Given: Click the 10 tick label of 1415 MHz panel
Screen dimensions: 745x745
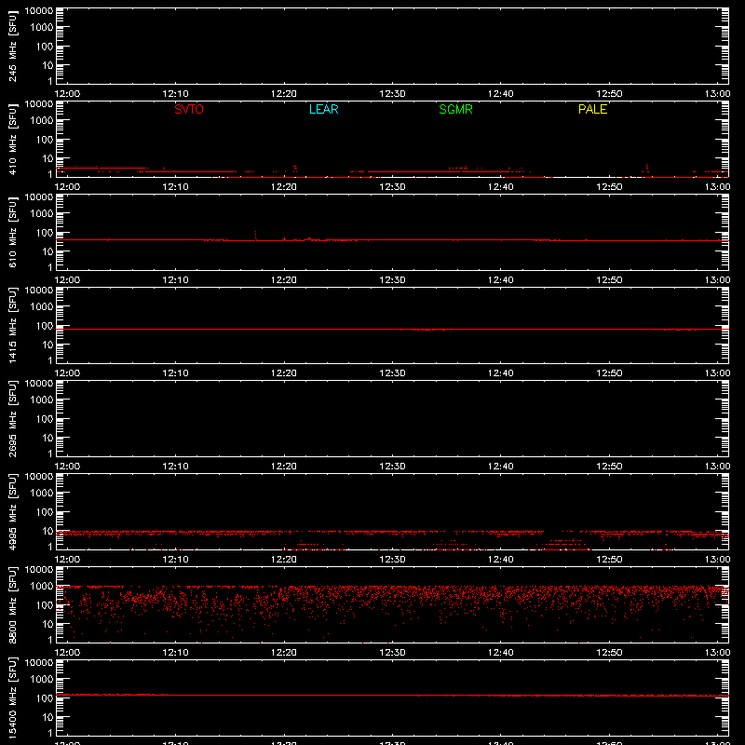Looking at the screenshot, I should (x=47, y=345).
